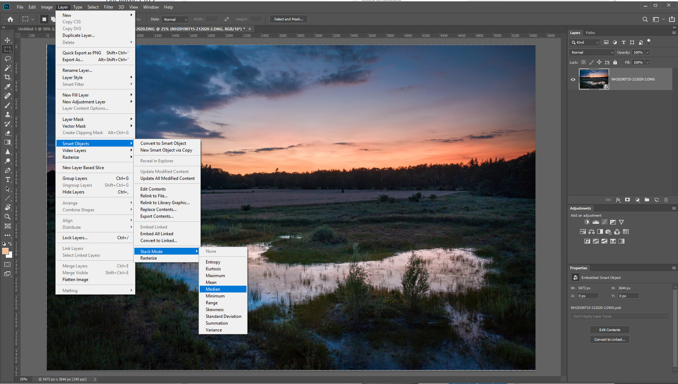Click the default colors icon
This screenshot has height=384, width=678.
4,244
